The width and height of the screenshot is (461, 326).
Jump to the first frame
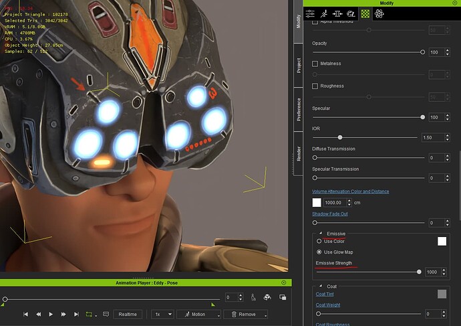click(x=25, y=314)
